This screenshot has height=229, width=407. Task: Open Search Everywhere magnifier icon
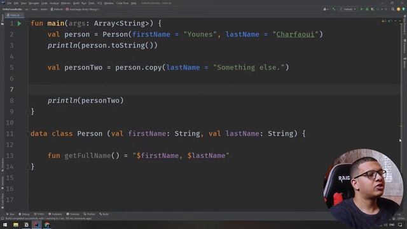(393, 9)
